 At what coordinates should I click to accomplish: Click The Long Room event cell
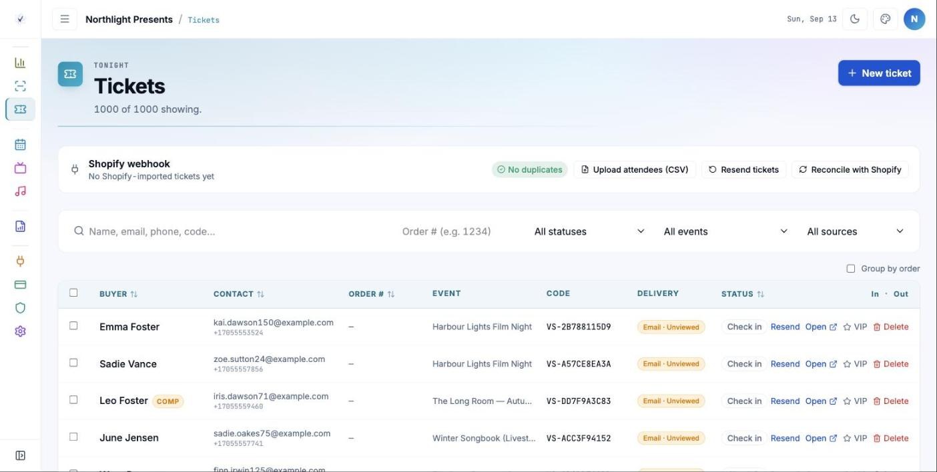482,401
